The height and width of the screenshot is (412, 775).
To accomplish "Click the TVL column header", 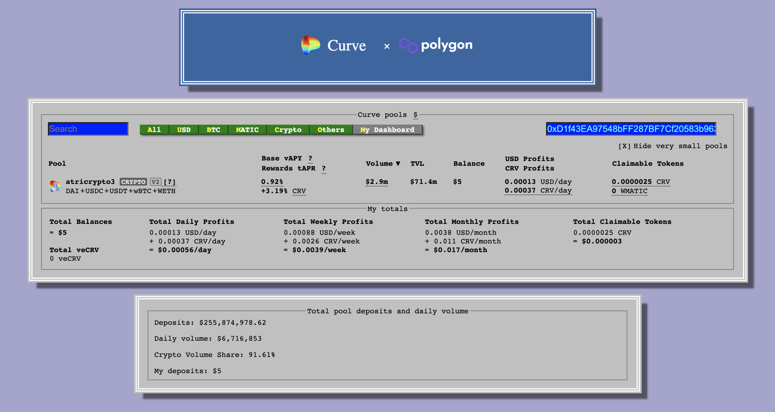I will 417,164.
